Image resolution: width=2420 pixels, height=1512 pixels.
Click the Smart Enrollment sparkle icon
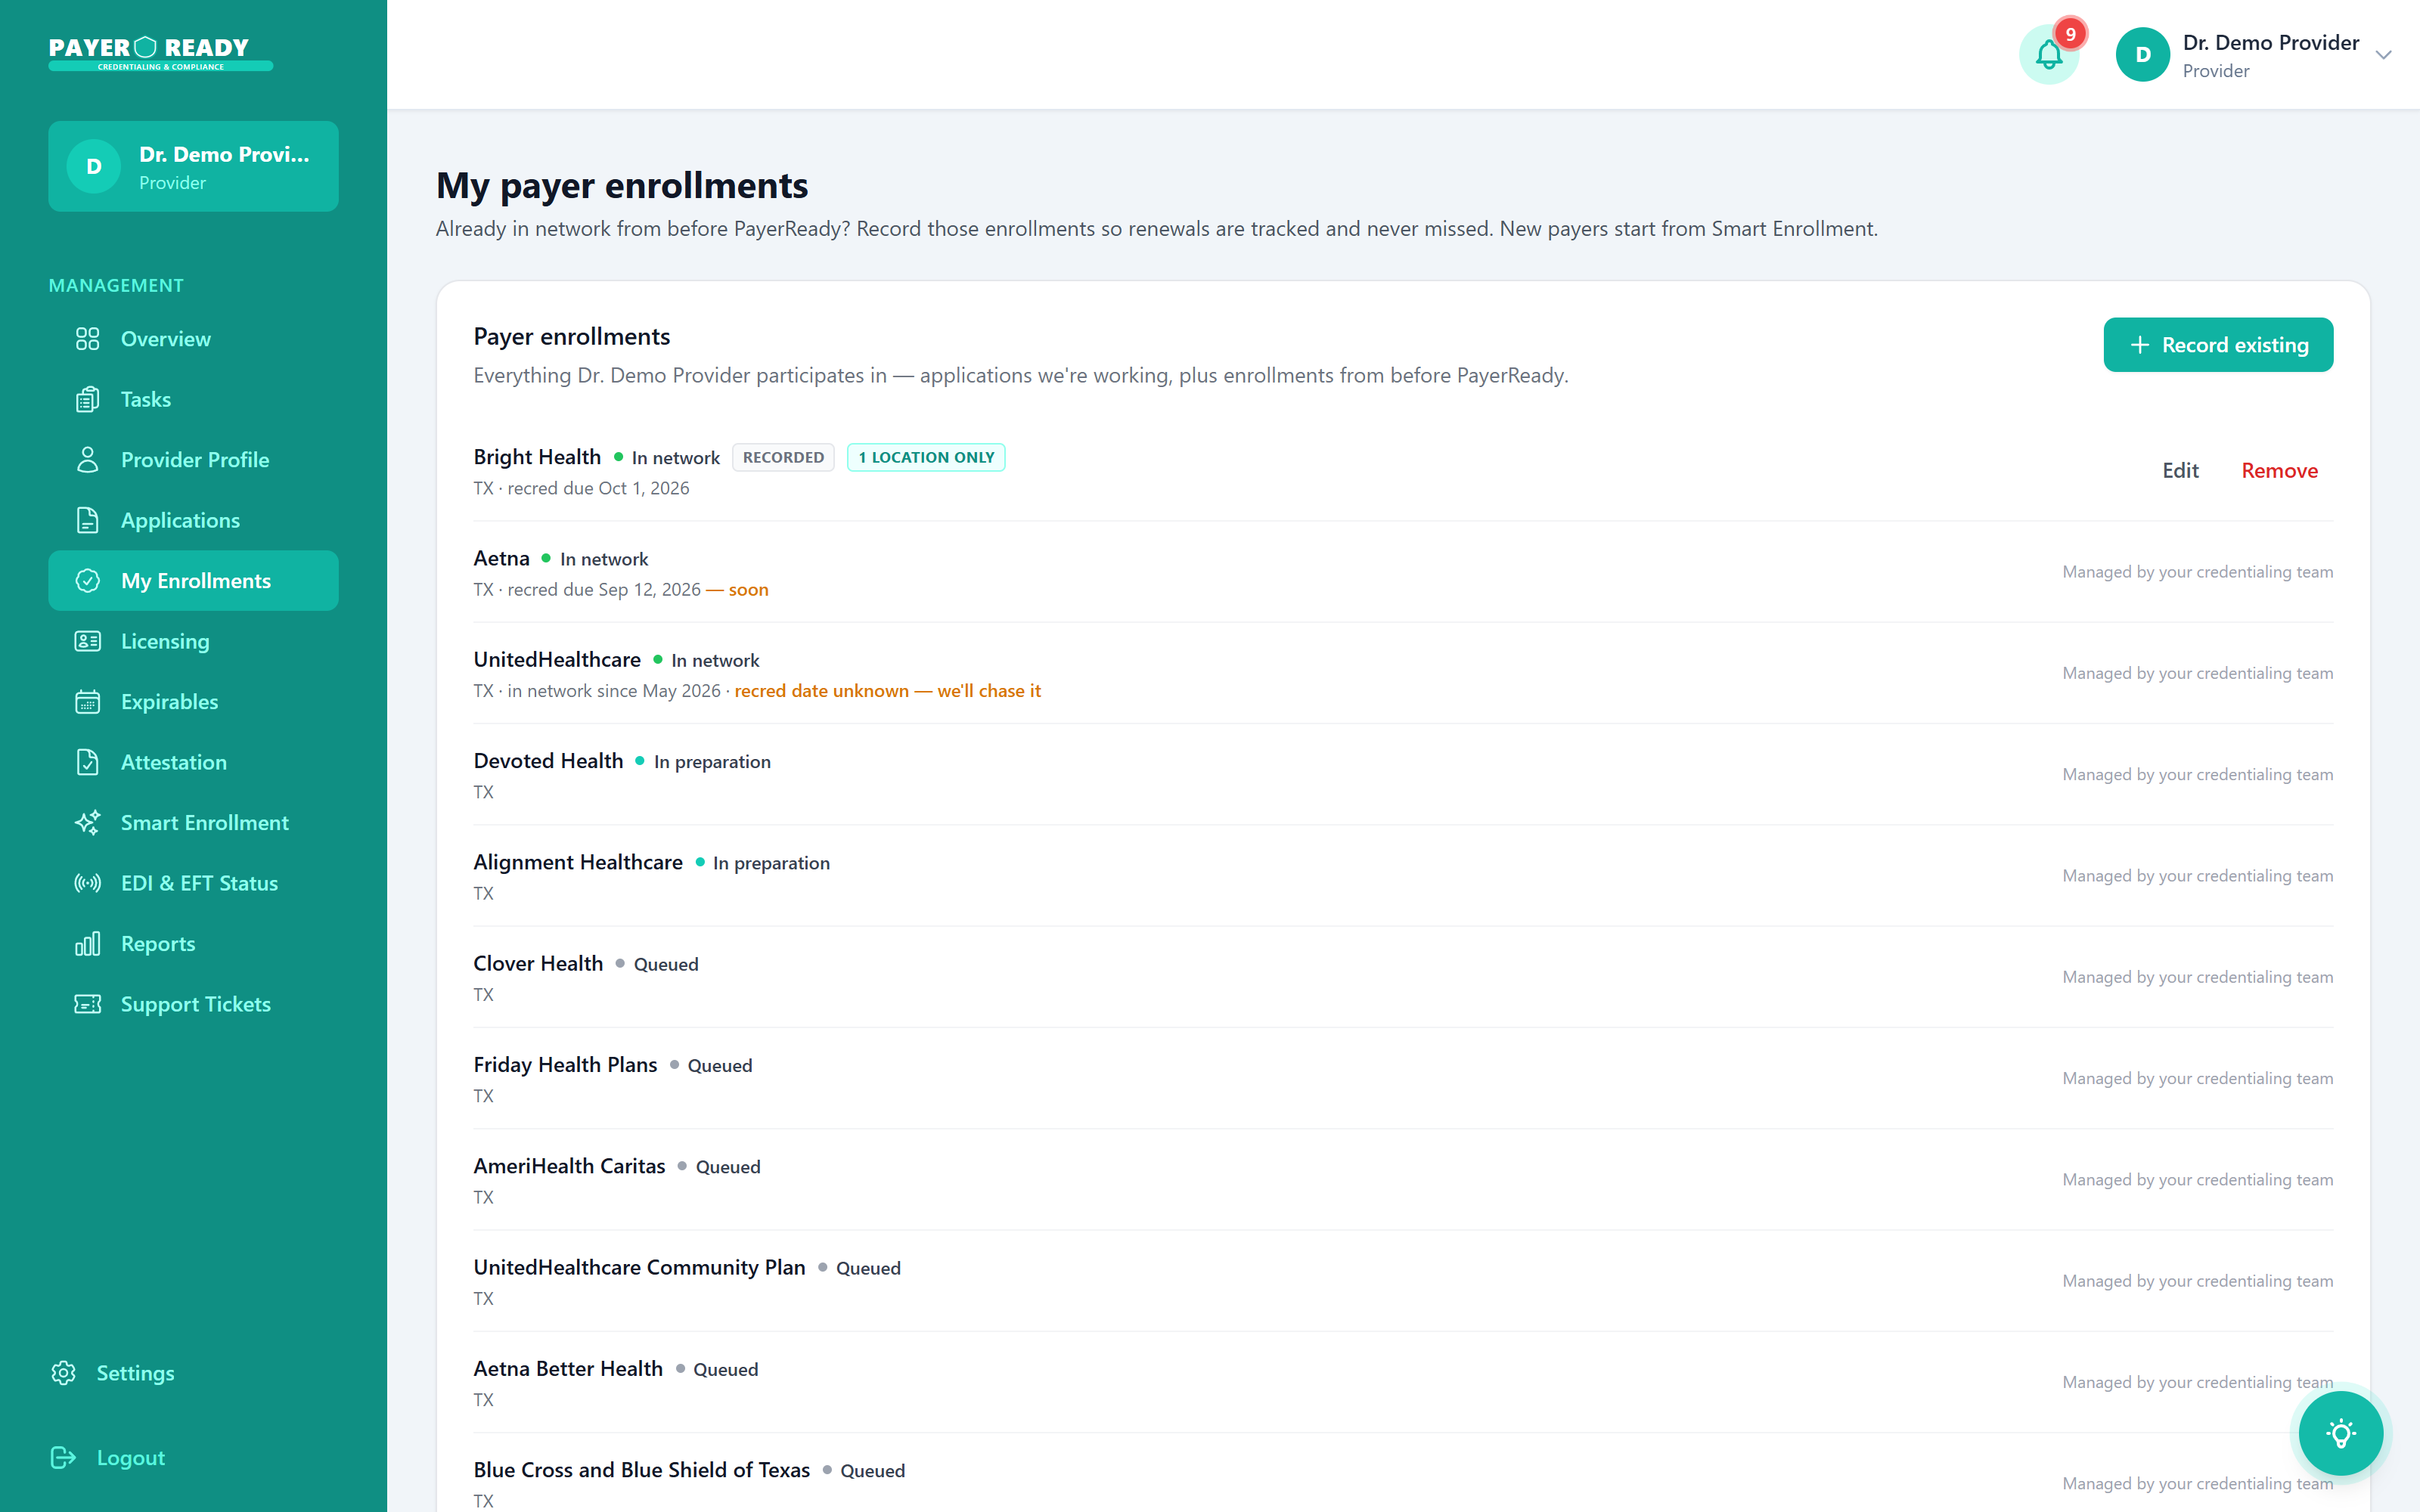click(x=88, y=823)
